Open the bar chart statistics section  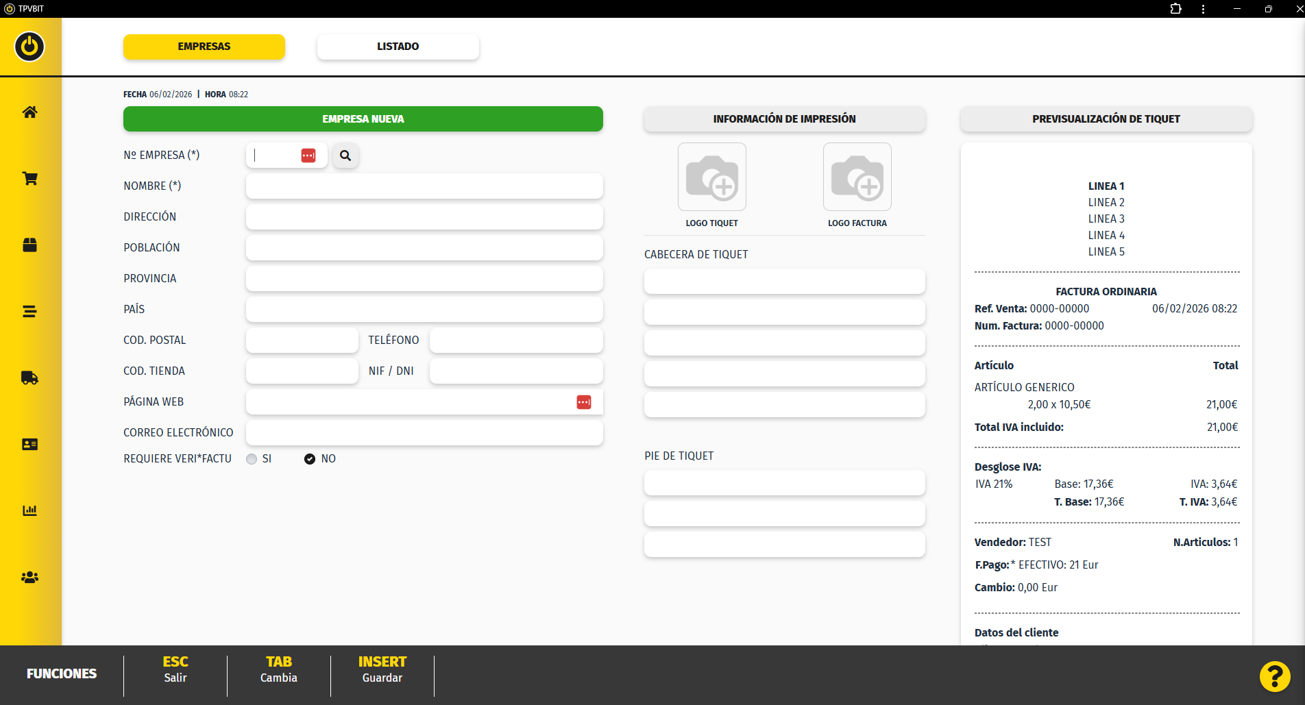click(x=29, y=510)
